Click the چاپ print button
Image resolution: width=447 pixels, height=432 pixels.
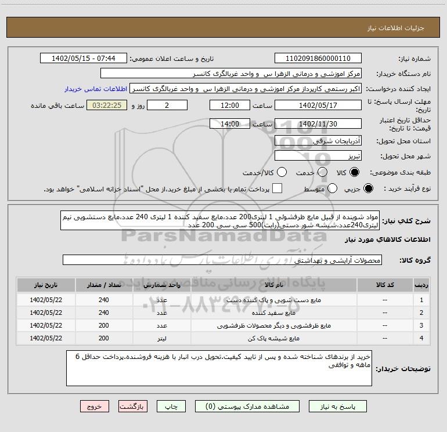[171, 406]
